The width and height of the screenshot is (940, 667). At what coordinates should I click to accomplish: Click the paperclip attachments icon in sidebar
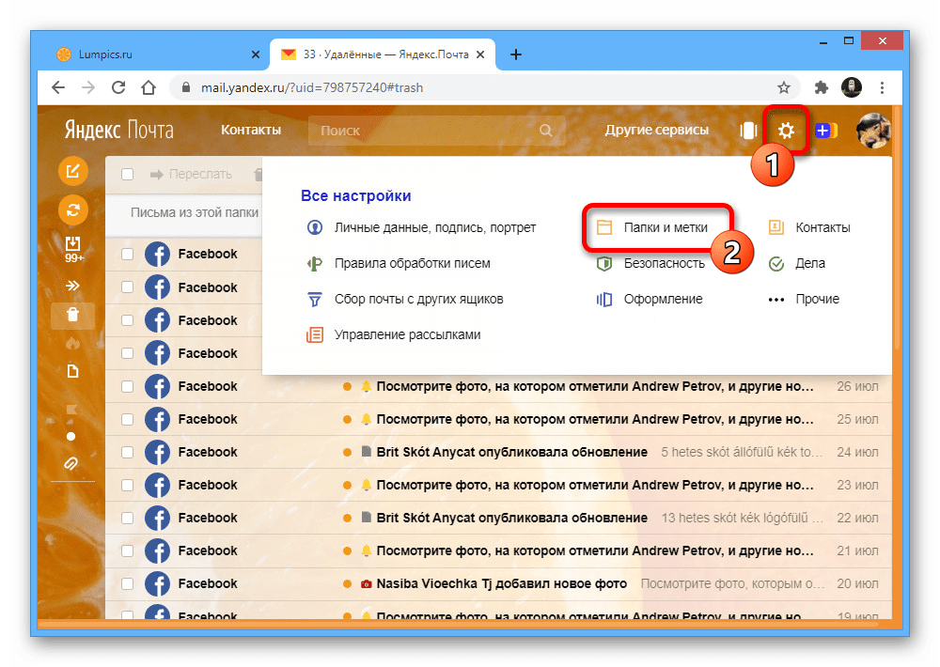point(73,462)
